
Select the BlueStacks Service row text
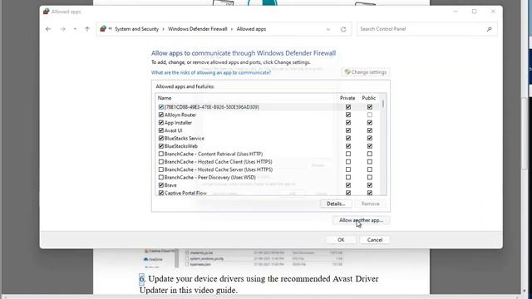pyautogui.click(x=185, y=139)
